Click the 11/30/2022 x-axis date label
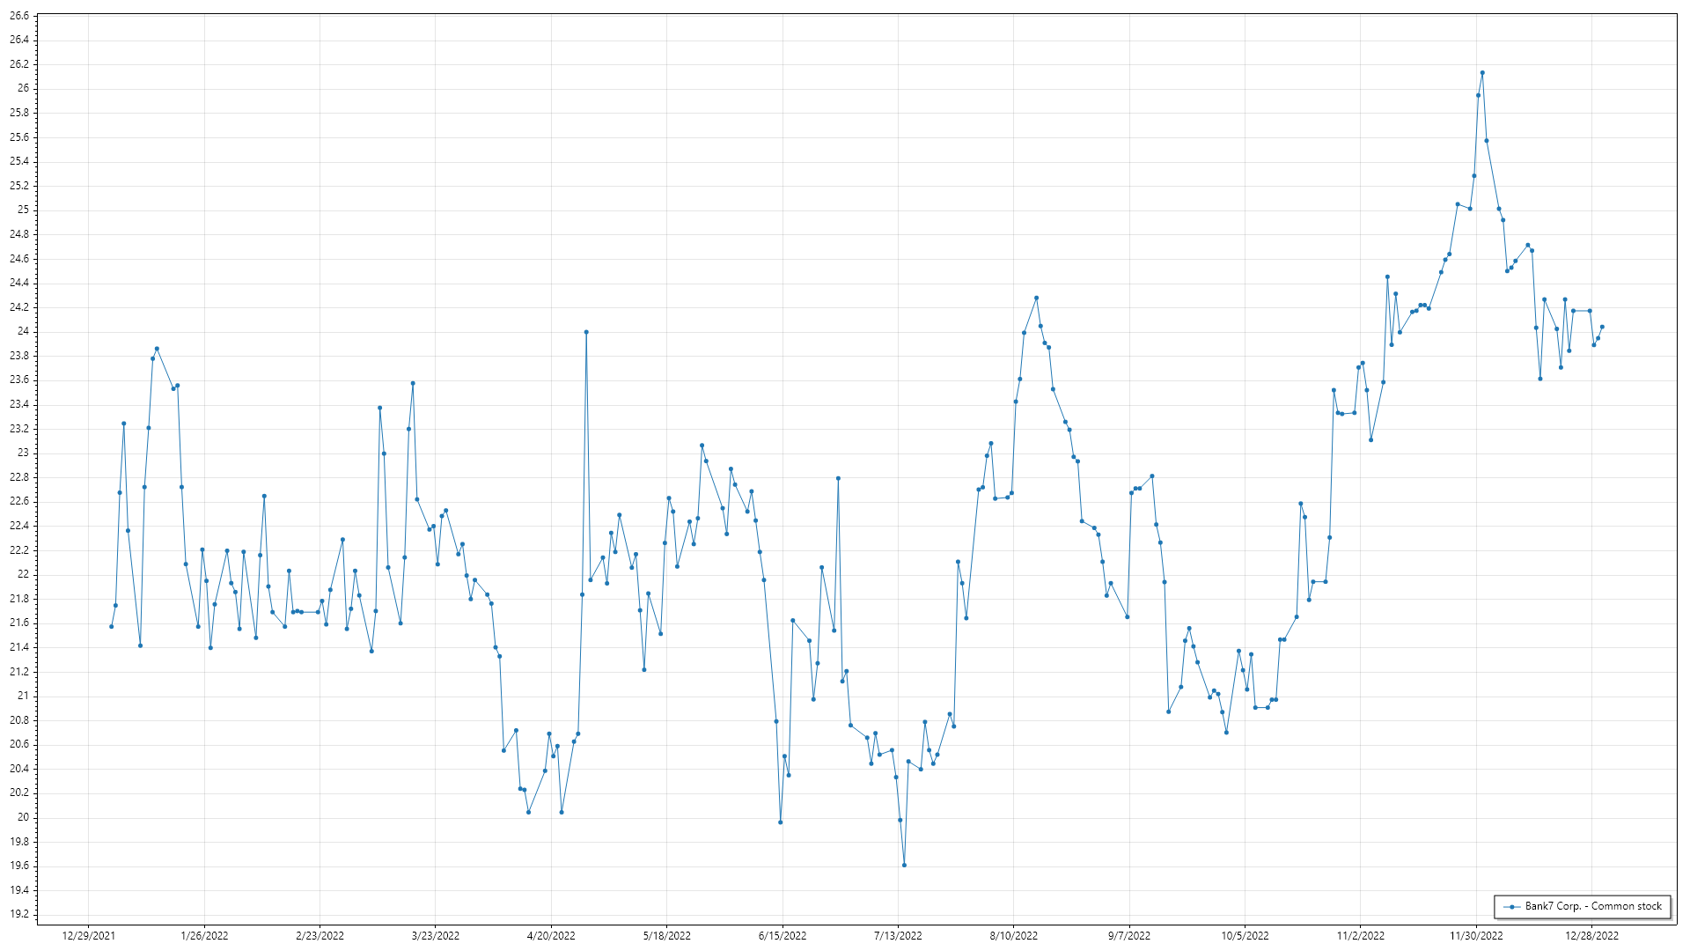The height and width of the screenshot is (951, 1690). click(1476, 935)
